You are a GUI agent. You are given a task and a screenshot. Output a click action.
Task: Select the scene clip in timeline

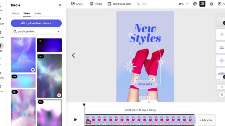pos(140,120)
